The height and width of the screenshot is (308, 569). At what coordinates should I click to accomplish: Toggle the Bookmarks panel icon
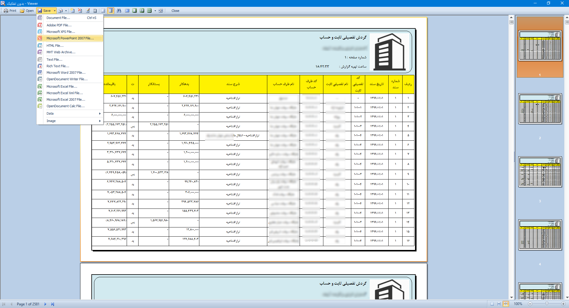pos(103,11)
